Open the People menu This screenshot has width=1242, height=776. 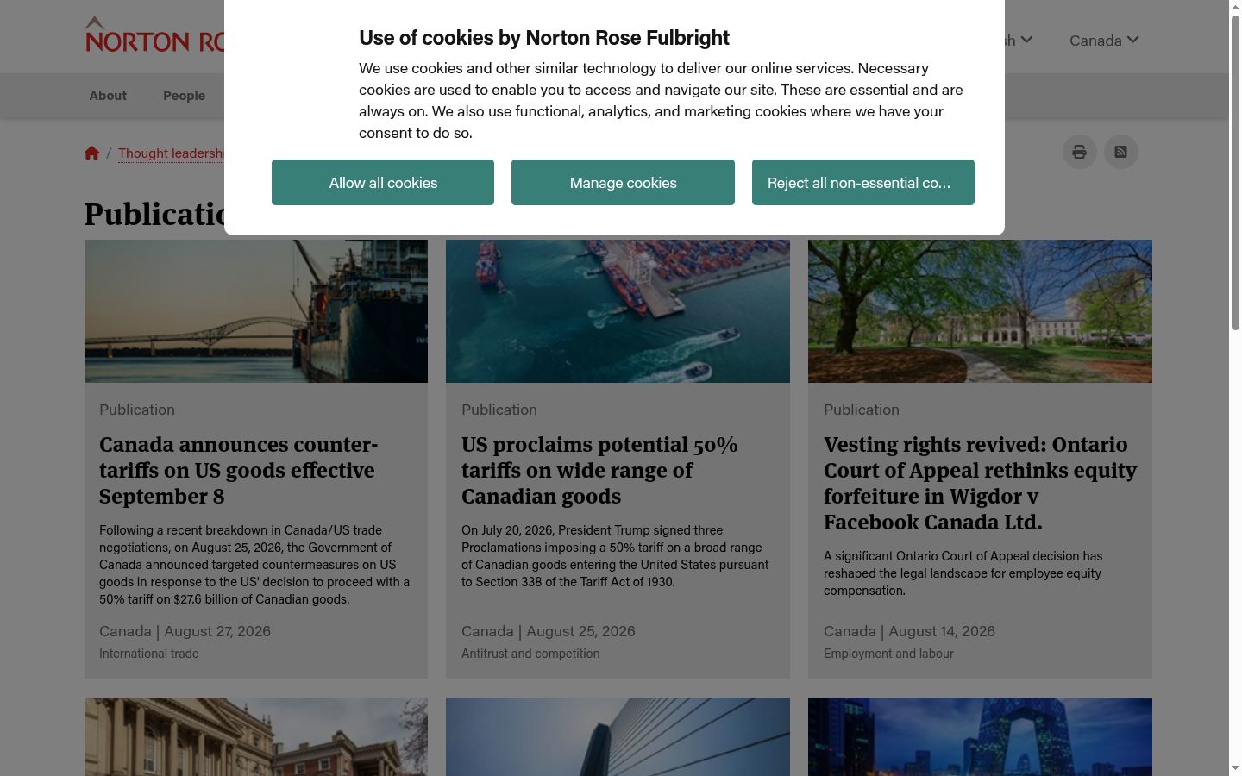click(x=184, y=96)
